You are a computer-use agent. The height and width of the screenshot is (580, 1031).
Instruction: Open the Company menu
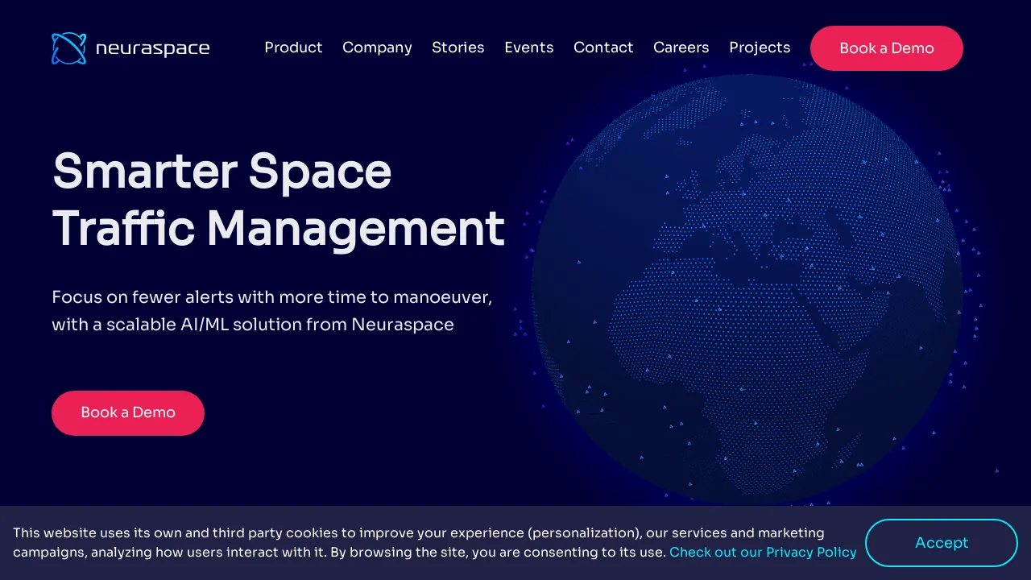(x=377, y=48)
